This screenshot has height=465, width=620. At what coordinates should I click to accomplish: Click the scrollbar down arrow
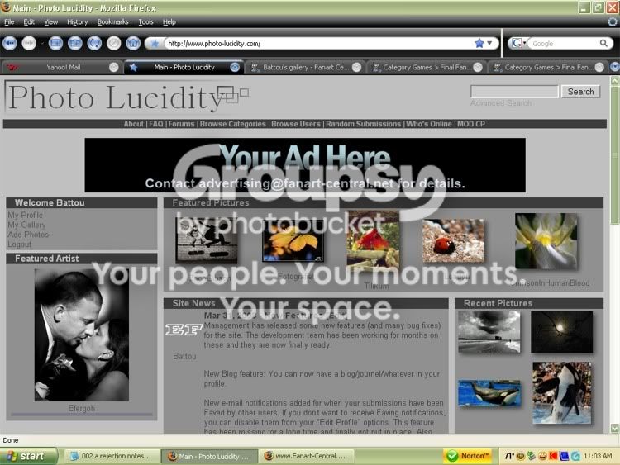tap(614, 429)
